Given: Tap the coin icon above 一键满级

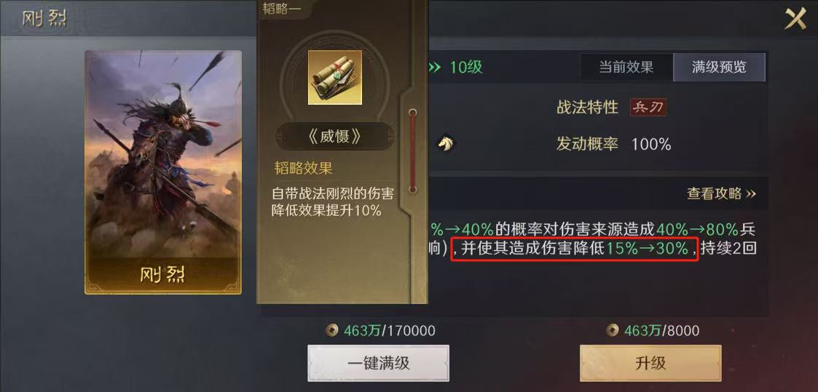Looking at the screenshot, I should coord(332,330).
